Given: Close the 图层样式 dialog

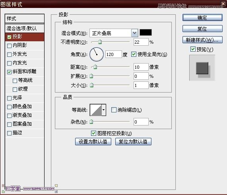Looking at the screenshot, I should 223,4.
